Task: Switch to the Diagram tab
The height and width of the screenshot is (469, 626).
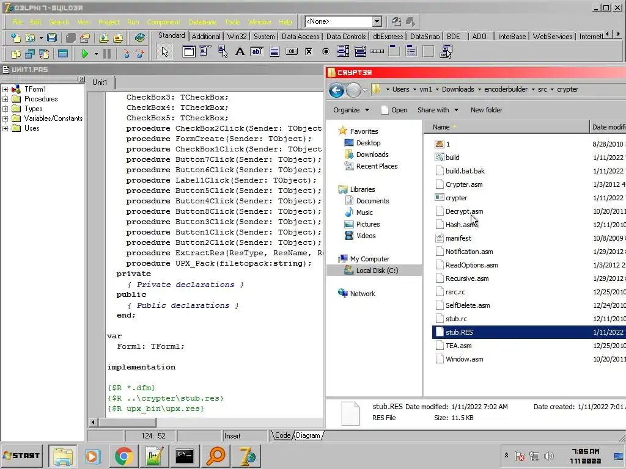Action: 308,435
